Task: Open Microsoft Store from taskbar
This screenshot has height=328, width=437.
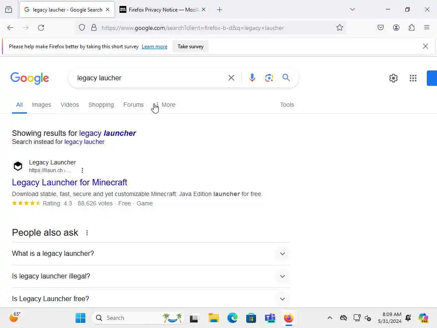Action: tap(251, 318)
